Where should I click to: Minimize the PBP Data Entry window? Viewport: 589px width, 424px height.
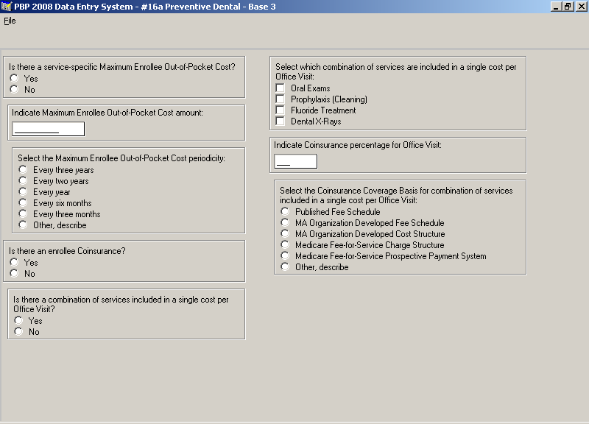coord(556,7)
